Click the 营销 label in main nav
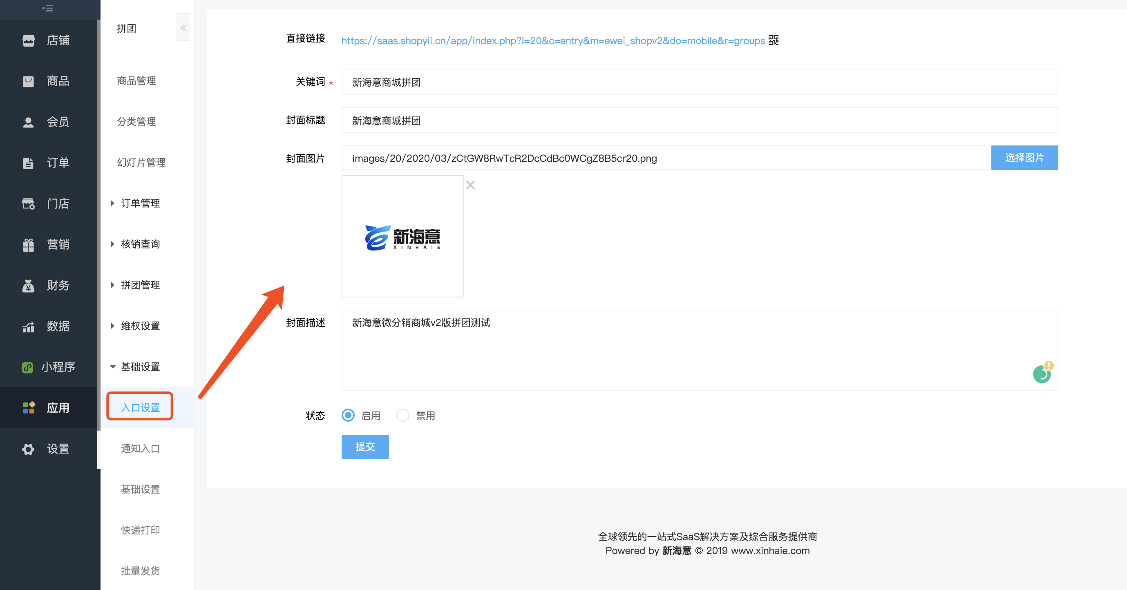1127x590 pixels. pyautogui.click(x=58, y=244)
